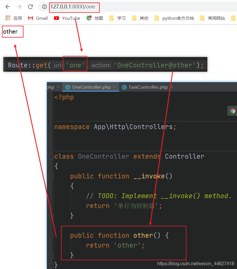The height and width of the screenshot is (269, 237).
Task: Click fold end marker of __invoke function
Action: 51,216
